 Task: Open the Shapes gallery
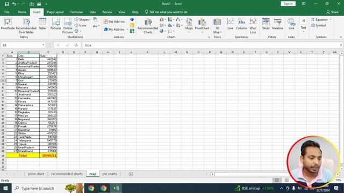(x=82, y=19)
